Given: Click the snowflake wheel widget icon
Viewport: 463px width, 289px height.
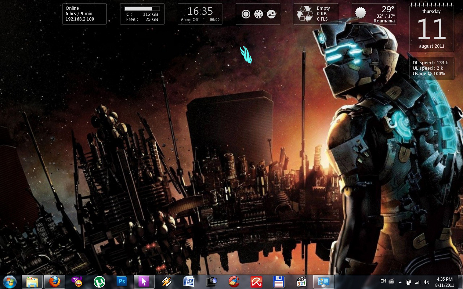Looking at the screenshot, I should tap(258, 14).
